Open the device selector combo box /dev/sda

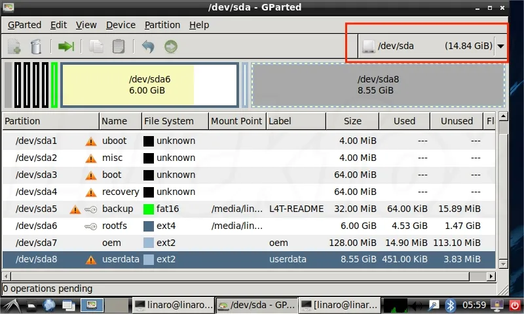tap(432, 46)
